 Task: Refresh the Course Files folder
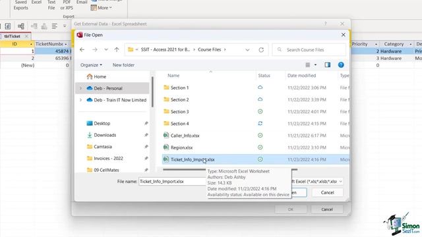(261, 50)
